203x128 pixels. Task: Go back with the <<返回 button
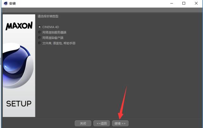coord(101,123)
